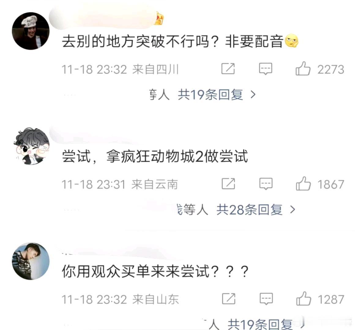Like the 山东 comment with 1287 likes
Screen dimensions: 356x330
tap(304, 299)
